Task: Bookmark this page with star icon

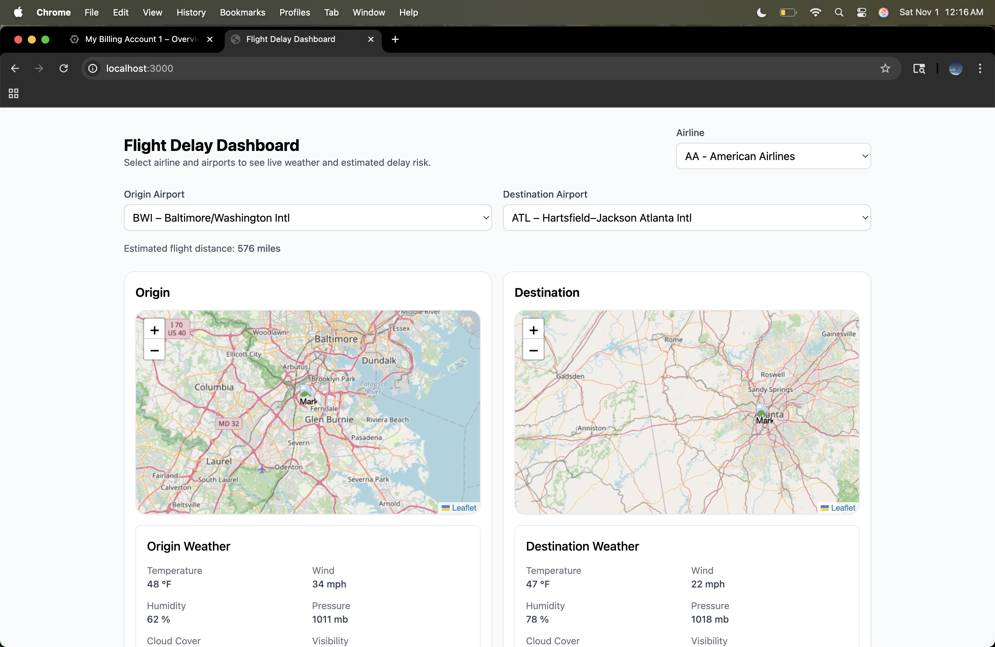Action: 885,69
